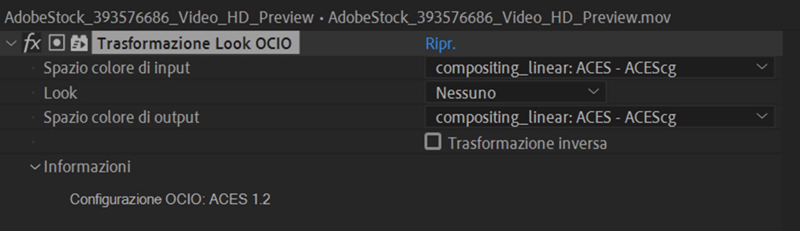Click the Informazioni section label
The image size is (800, 231).
tap(87, 167)
